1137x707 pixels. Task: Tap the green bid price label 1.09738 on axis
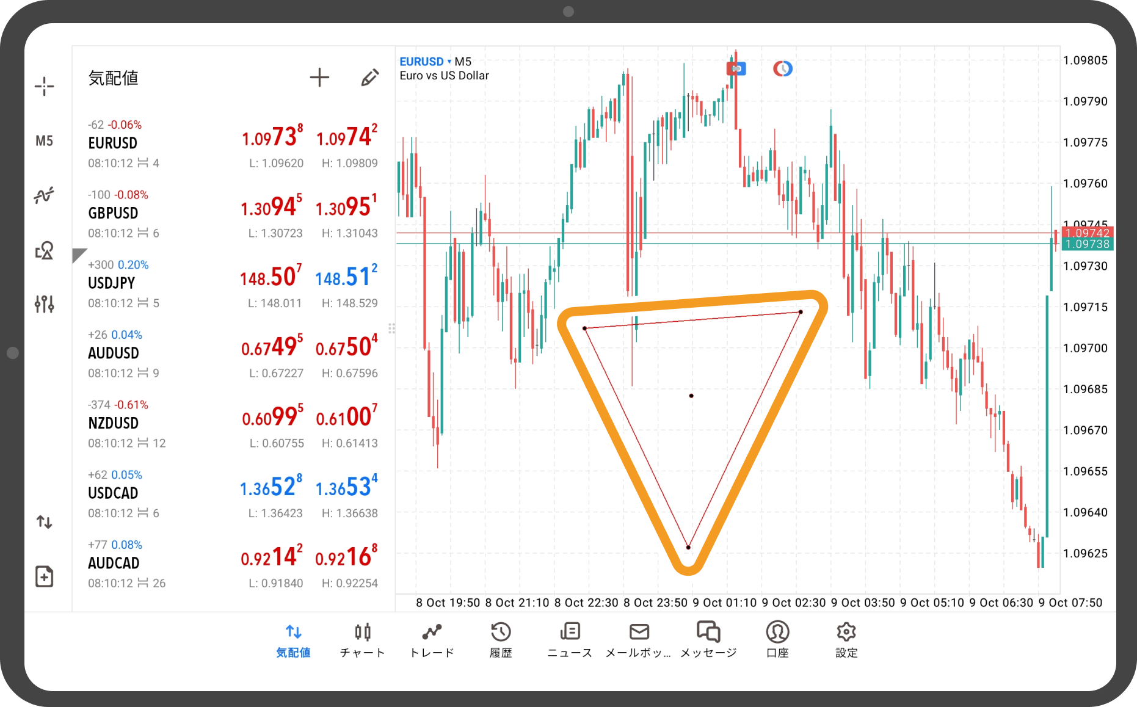1088,244
